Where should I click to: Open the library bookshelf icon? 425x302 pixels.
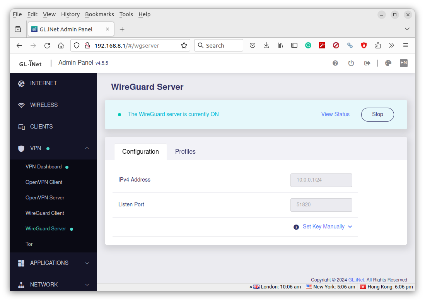tap(280, 46)
